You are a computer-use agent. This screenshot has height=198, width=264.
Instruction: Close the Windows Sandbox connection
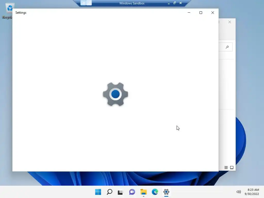point(180,3)
